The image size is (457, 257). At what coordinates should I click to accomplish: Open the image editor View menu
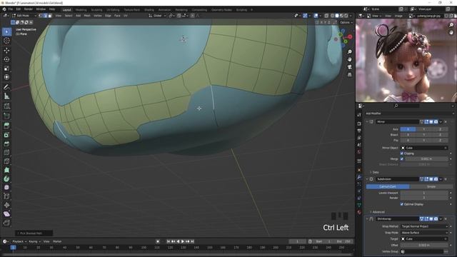tap(388, 16)
